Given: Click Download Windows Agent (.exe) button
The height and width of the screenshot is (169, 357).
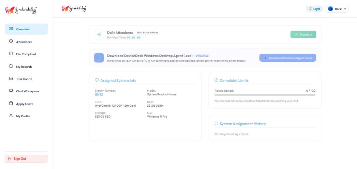Looking at the screenshot, I should [287, 58].
